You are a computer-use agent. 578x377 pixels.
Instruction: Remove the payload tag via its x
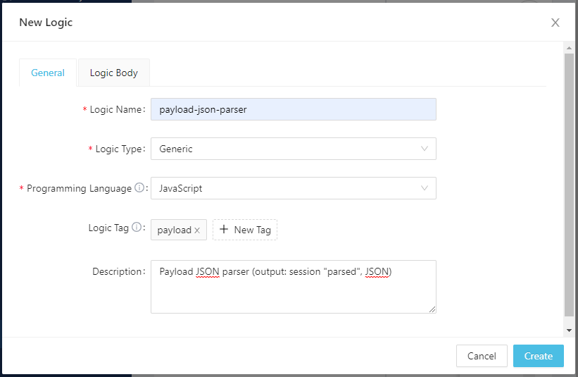point(197,230)
